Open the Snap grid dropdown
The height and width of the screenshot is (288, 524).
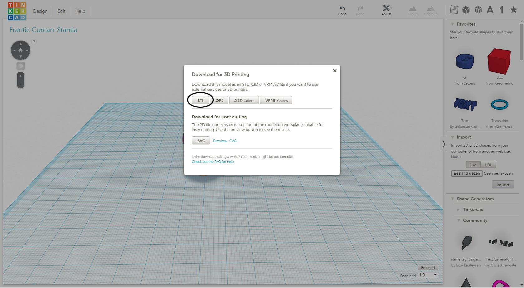pyautogui.click(x=428, y=275)
